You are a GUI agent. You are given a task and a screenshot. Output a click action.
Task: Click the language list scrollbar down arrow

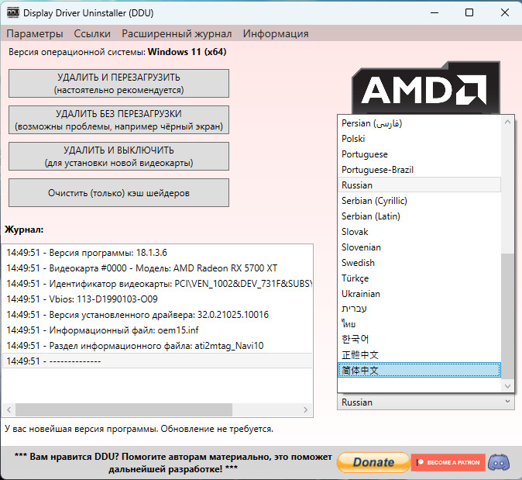508,385
